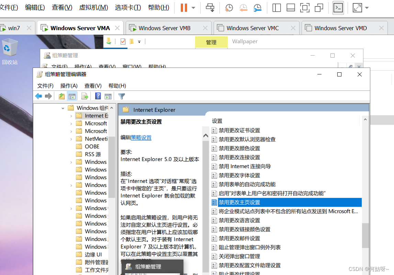Open help via blue question mark icon
The height and width of the screenshot is (275, 394).
(x=98, y=96)
